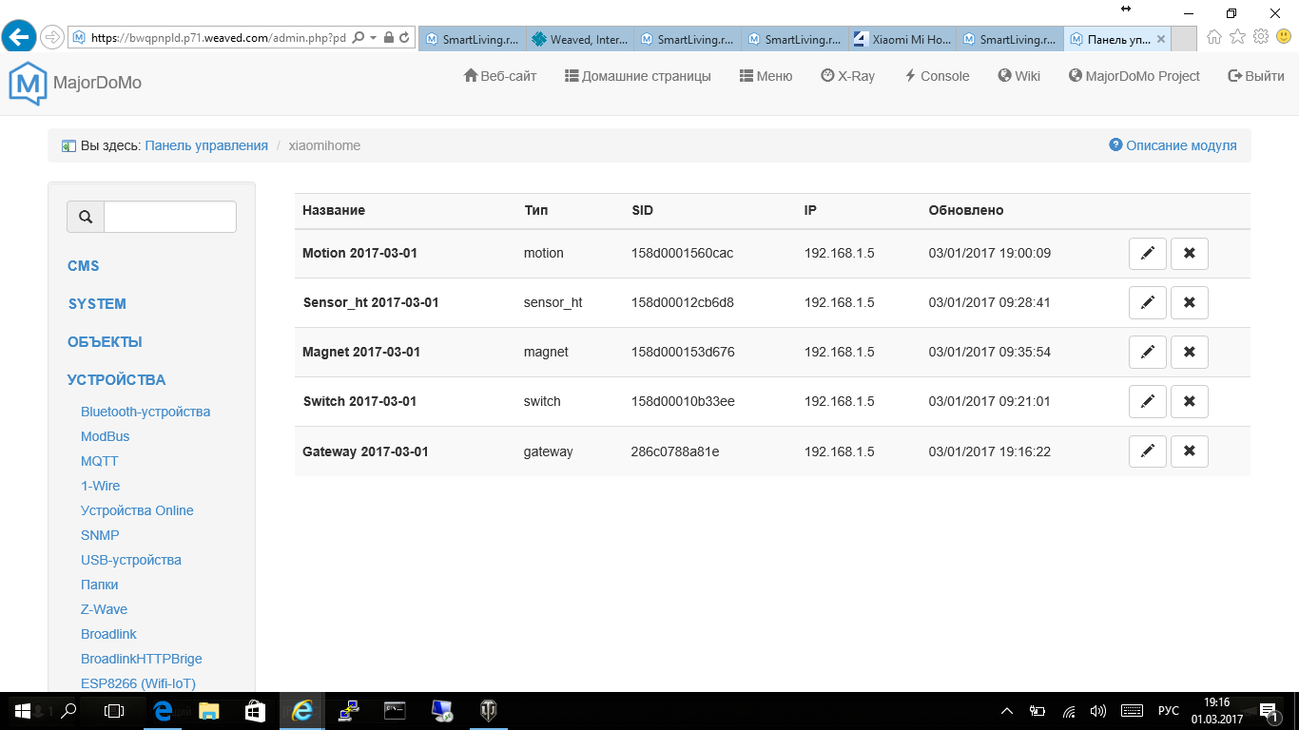Screen dimensions: 1299x730
Task: Expand the ОБЪЕКТЫ sidebar section
Action: click(x=105, y=342)
